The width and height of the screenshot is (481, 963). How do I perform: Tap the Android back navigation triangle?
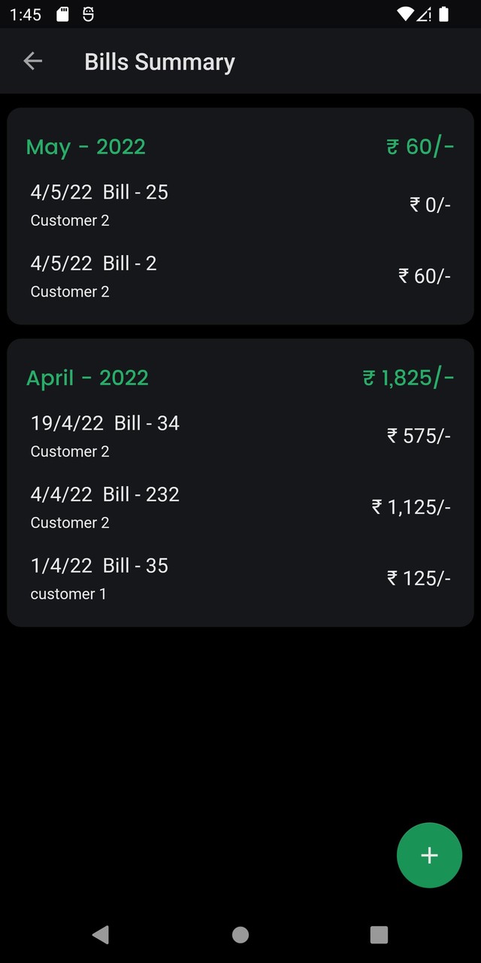pos(101,934)
